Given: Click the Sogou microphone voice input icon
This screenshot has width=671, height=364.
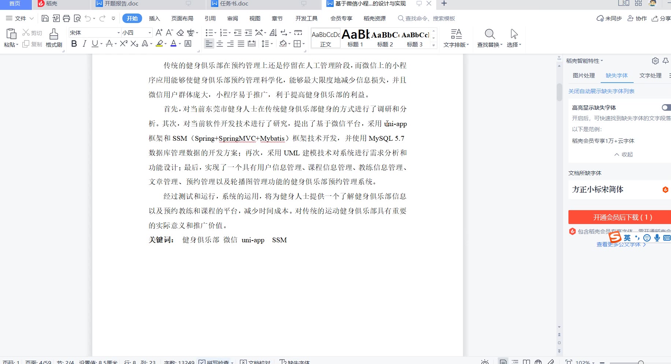Looking at the screenshot, I should tap(657, 238).
